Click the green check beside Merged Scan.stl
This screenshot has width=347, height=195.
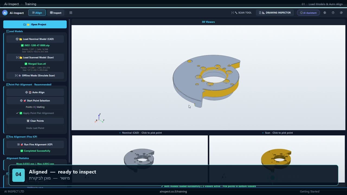[x=26, y=64]
